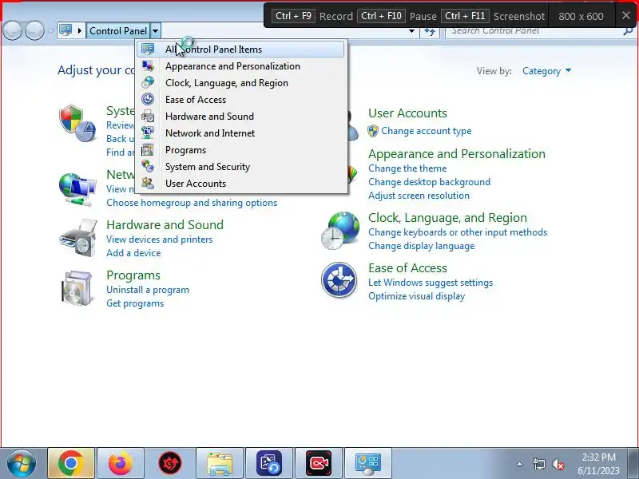Viewport: 639px width, 479px height.
Task: Click the muted volume tray icon
Action: [558, 464]
